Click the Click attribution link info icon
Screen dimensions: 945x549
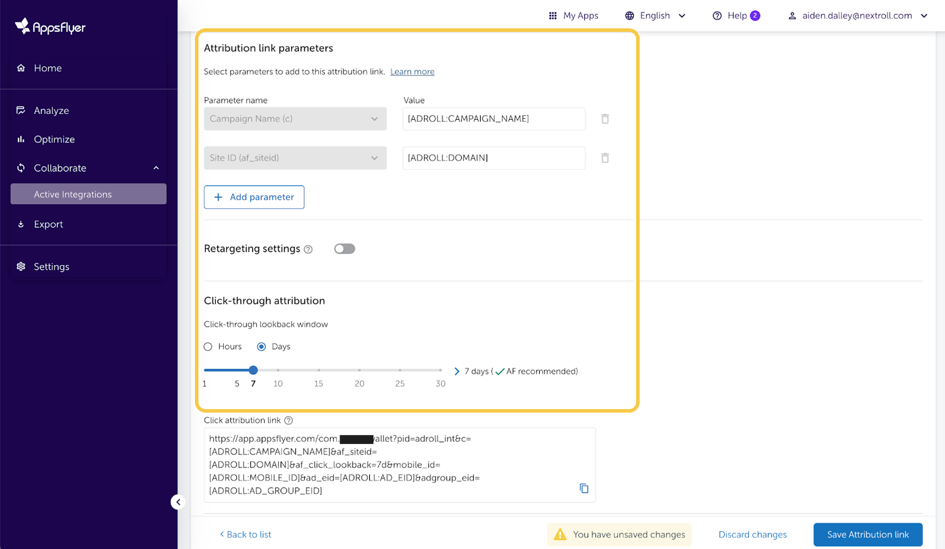(288, 420)
